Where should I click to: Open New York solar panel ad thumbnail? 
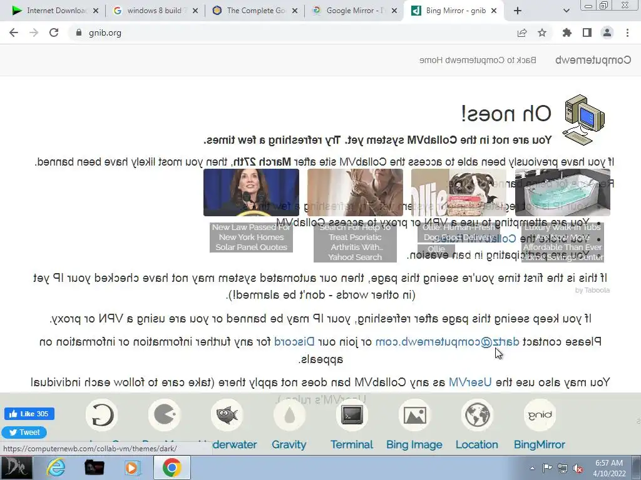coord(251,192)
